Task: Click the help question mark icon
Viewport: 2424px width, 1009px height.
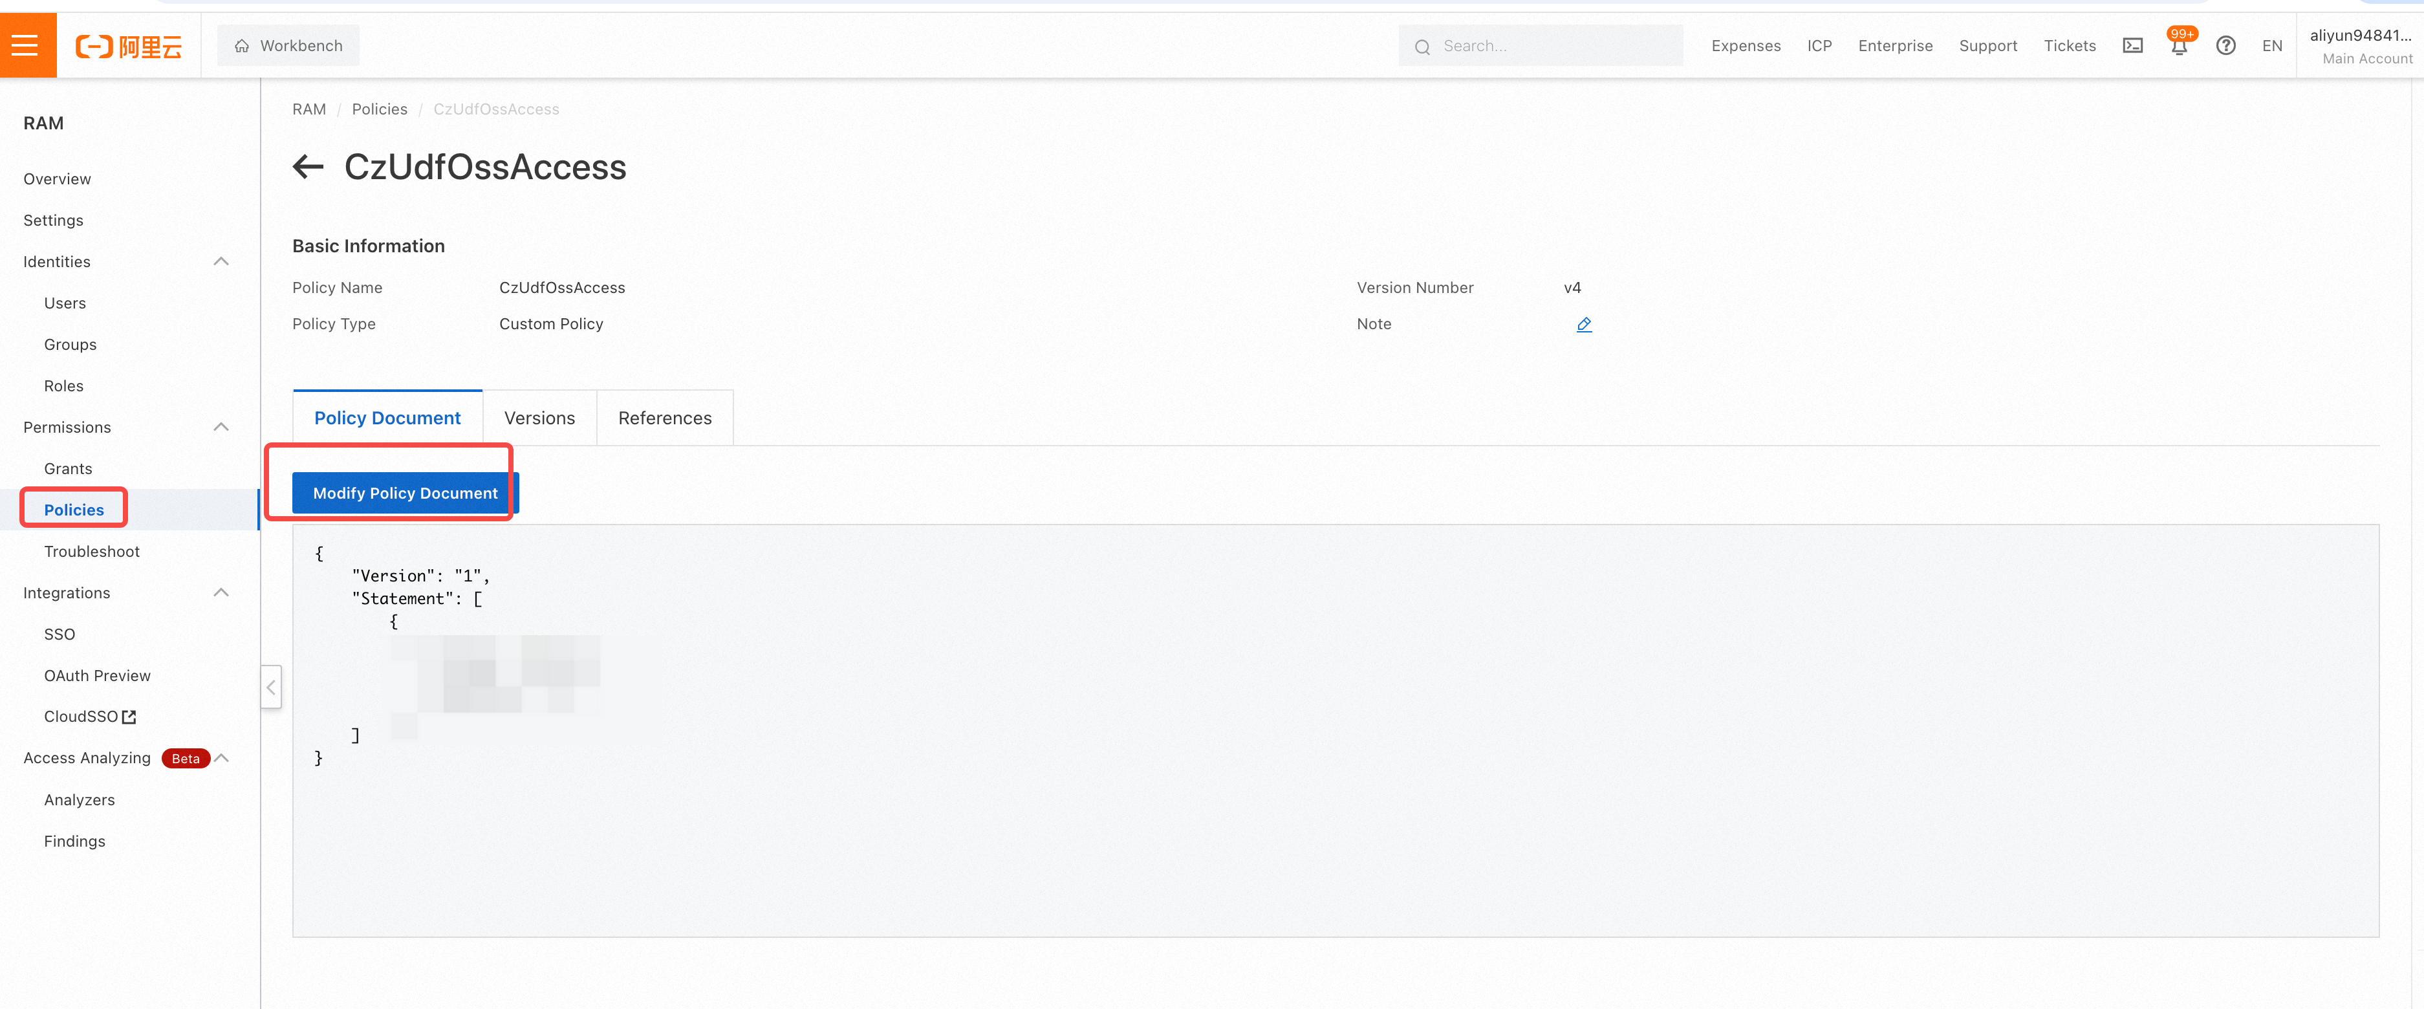Action: [2225, 46]
